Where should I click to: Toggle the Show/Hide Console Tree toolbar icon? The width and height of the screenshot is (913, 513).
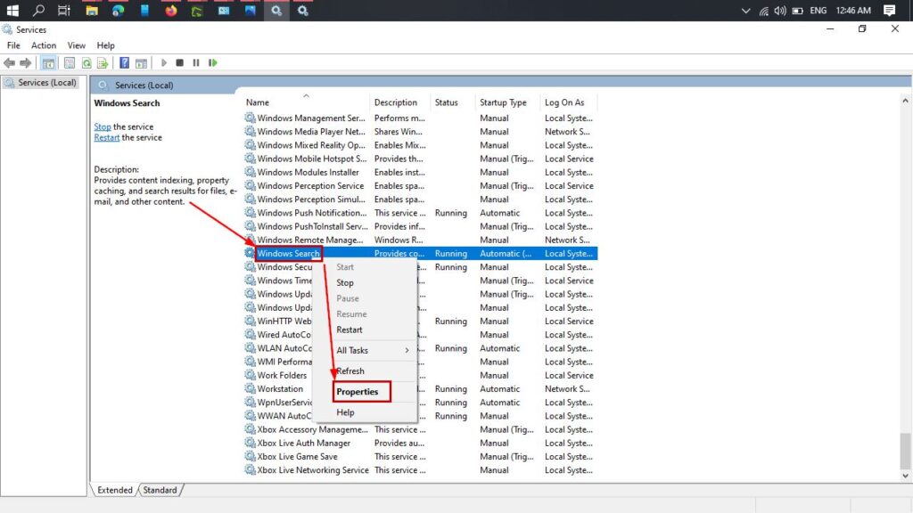tap(48, 63)
